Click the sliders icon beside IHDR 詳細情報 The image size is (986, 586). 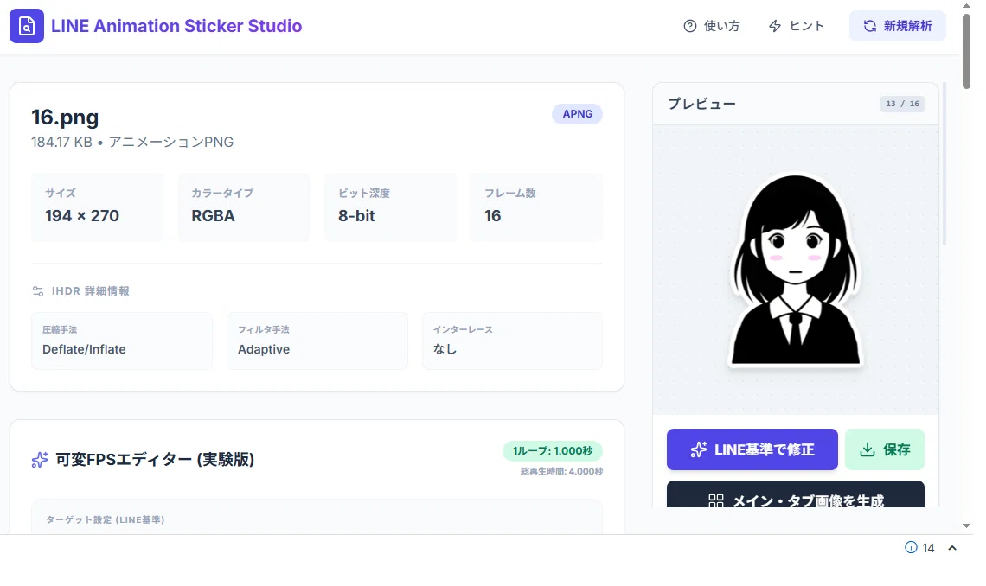(38, 290)
